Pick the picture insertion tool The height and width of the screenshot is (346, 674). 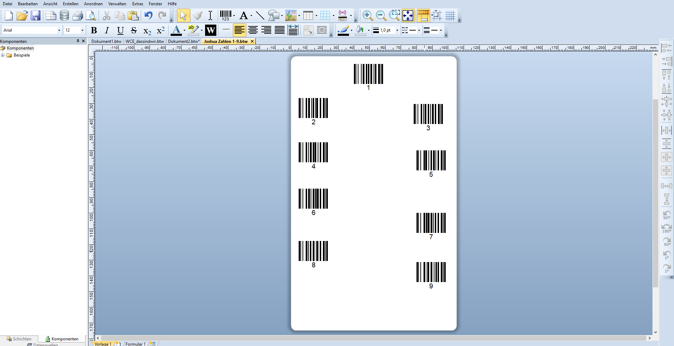coord(291,15)
